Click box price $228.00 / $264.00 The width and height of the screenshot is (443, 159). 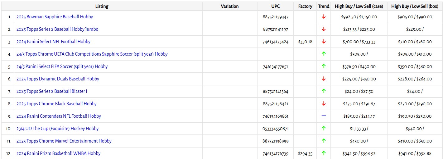pos(415,79)
